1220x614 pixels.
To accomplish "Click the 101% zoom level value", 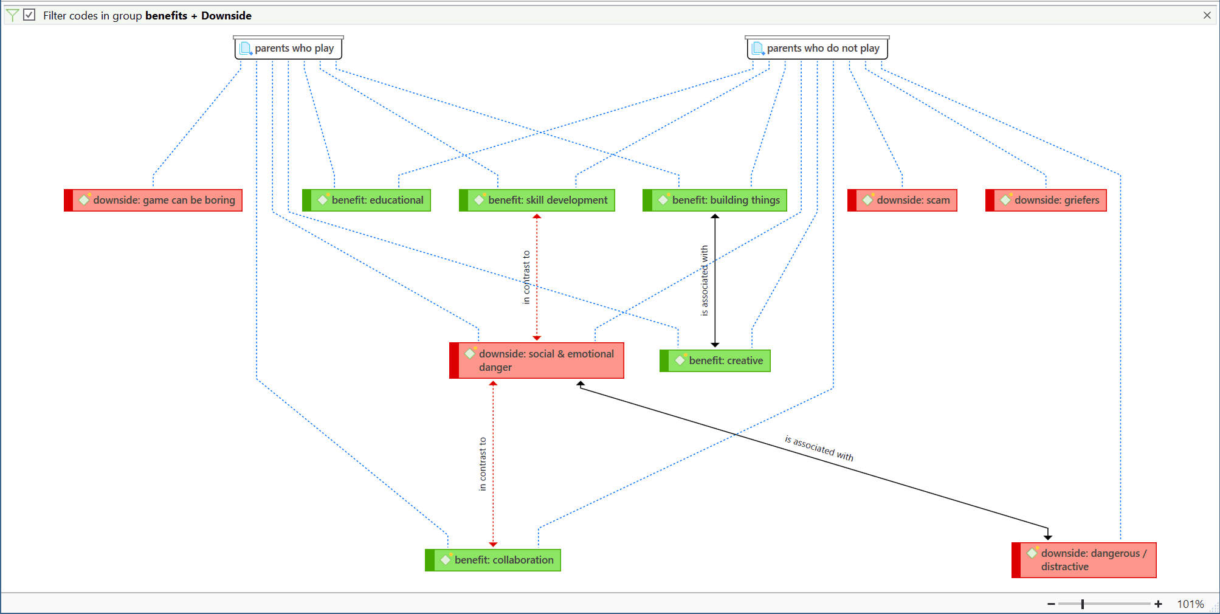I will [x=1190, y=604].
